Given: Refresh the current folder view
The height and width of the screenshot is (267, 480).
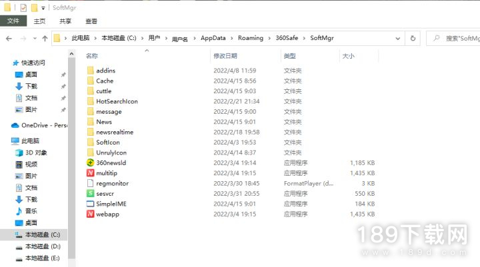Looking at the screenshot, I should tap(413, 38).
